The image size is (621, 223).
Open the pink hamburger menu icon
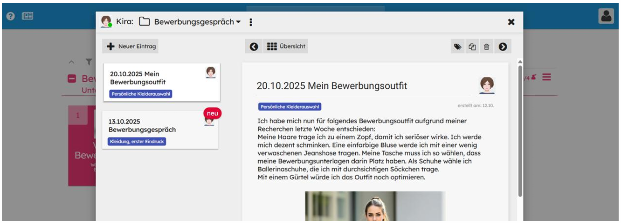pos(546,77)
